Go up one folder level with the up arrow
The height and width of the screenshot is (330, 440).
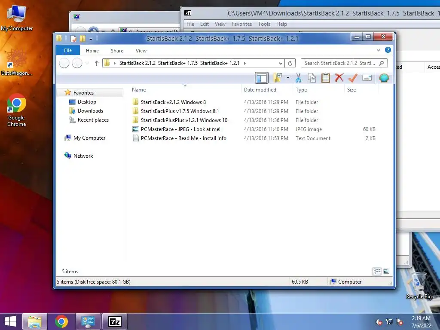coord(97,63)
